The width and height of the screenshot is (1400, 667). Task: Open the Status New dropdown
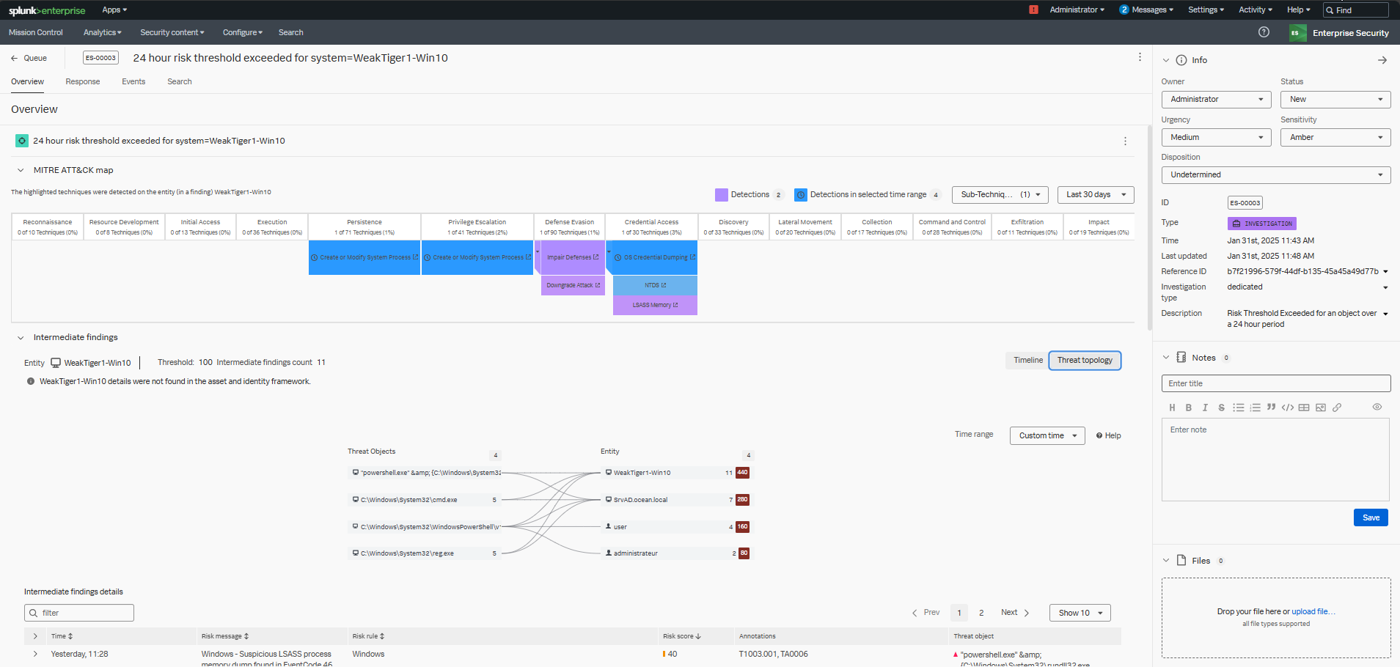click(x=1335, y=99)
